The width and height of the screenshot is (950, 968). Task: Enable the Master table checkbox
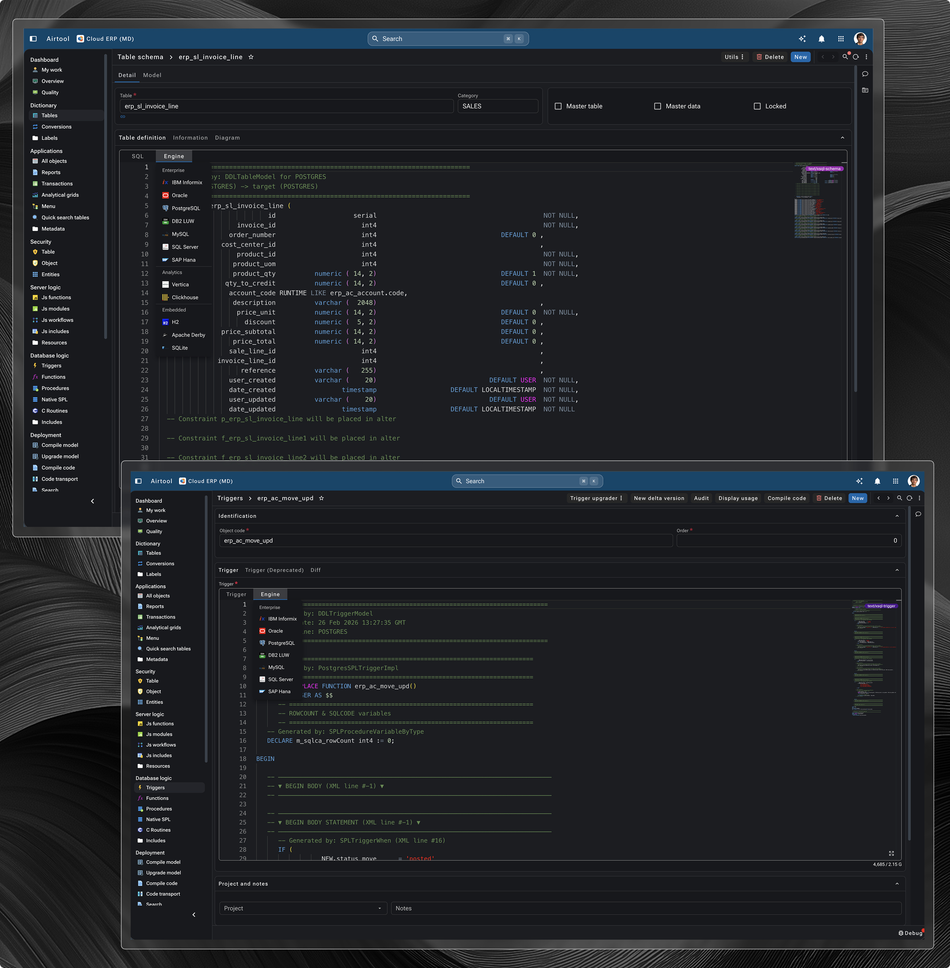tap(558, 106)
